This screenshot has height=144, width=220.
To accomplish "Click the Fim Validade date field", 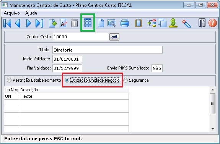I will click(x=67, y=68).
